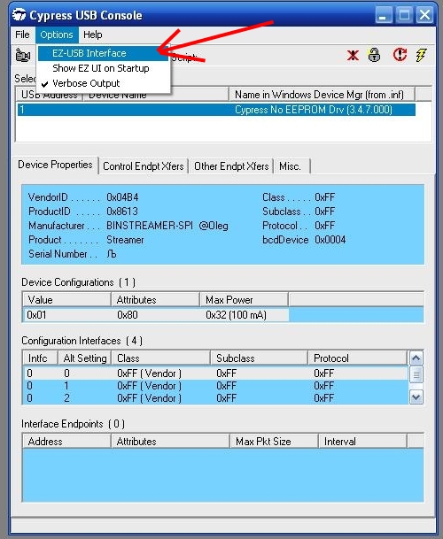Viewport: 443px width, 539px height.
Task: Click the padlock toolbar icon
Action: (x=374, y=55)
